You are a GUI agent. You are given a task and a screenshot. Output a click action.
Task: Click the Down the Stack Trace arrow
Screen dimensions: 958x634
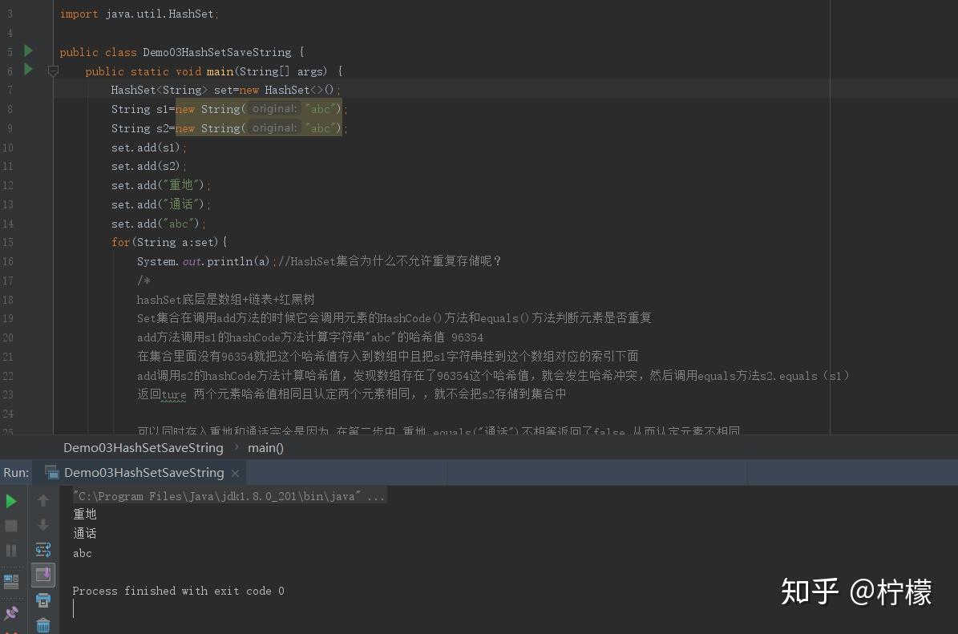pos(43,525)
